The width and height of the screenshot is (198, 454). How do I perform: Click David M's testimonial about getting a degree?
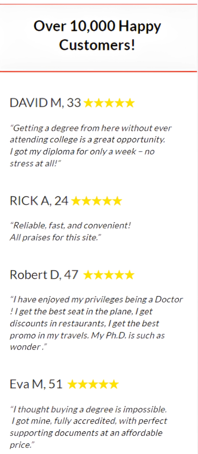point(91,145)
